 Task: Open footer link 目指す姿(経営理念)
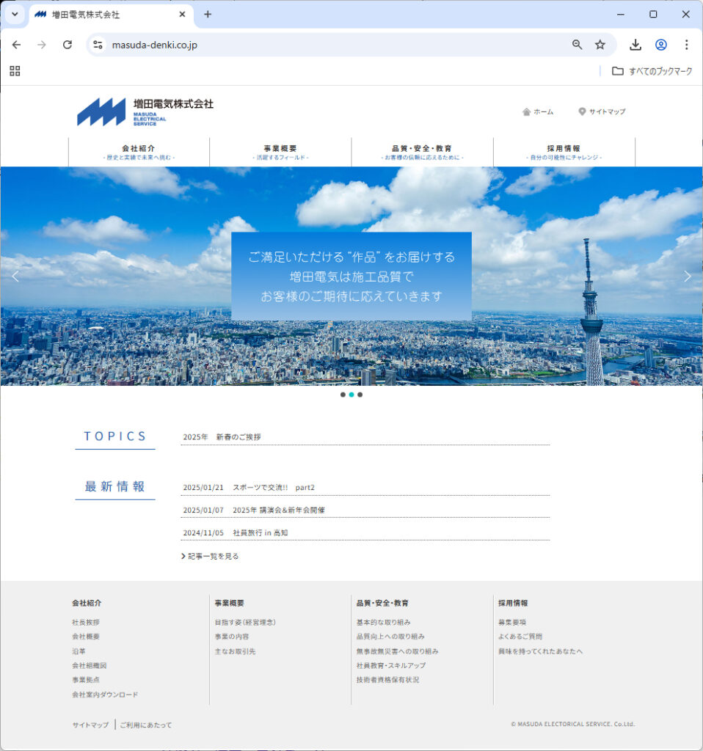tap(245, 622)
